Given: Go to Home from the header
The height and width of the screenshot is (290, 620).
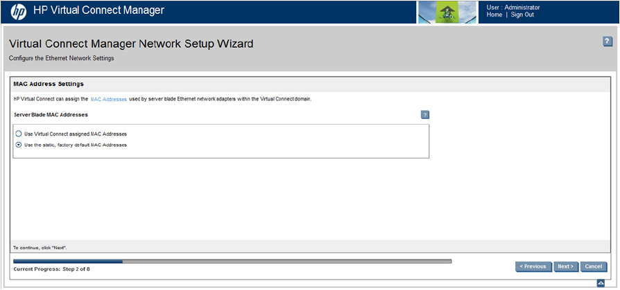Looking at the screenshot, I should 494,15.
